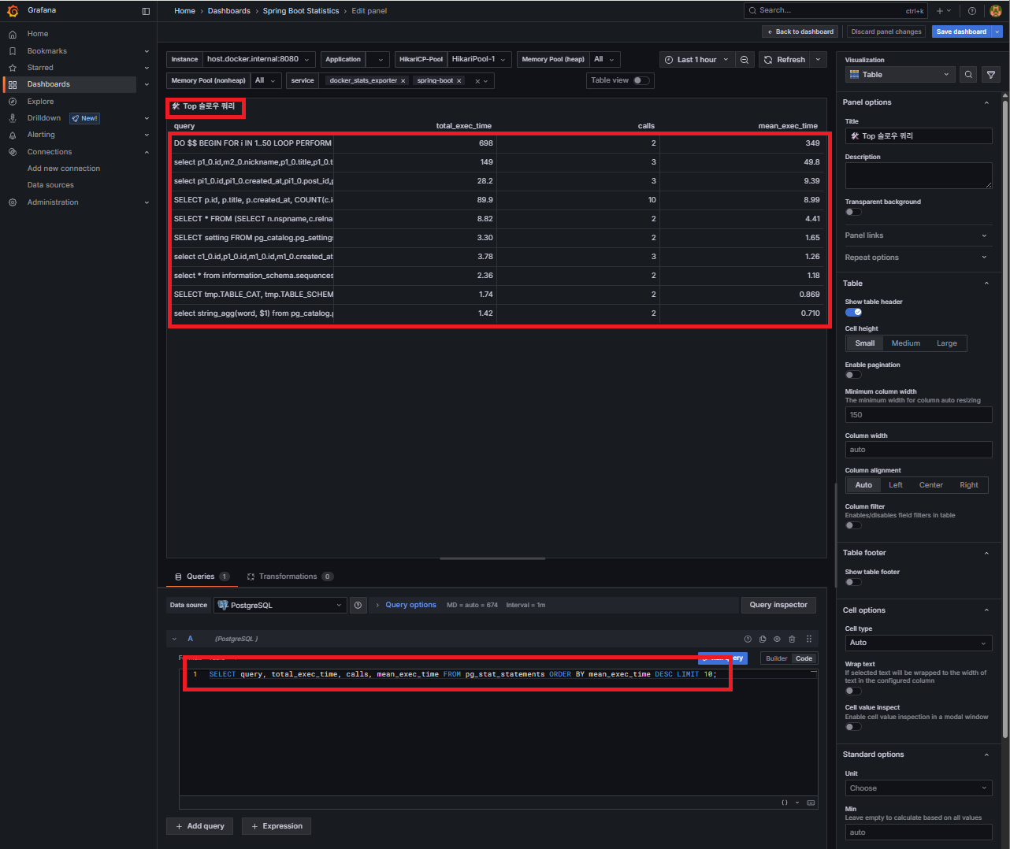Remove spring-boot from service filter

coord(459,81)
